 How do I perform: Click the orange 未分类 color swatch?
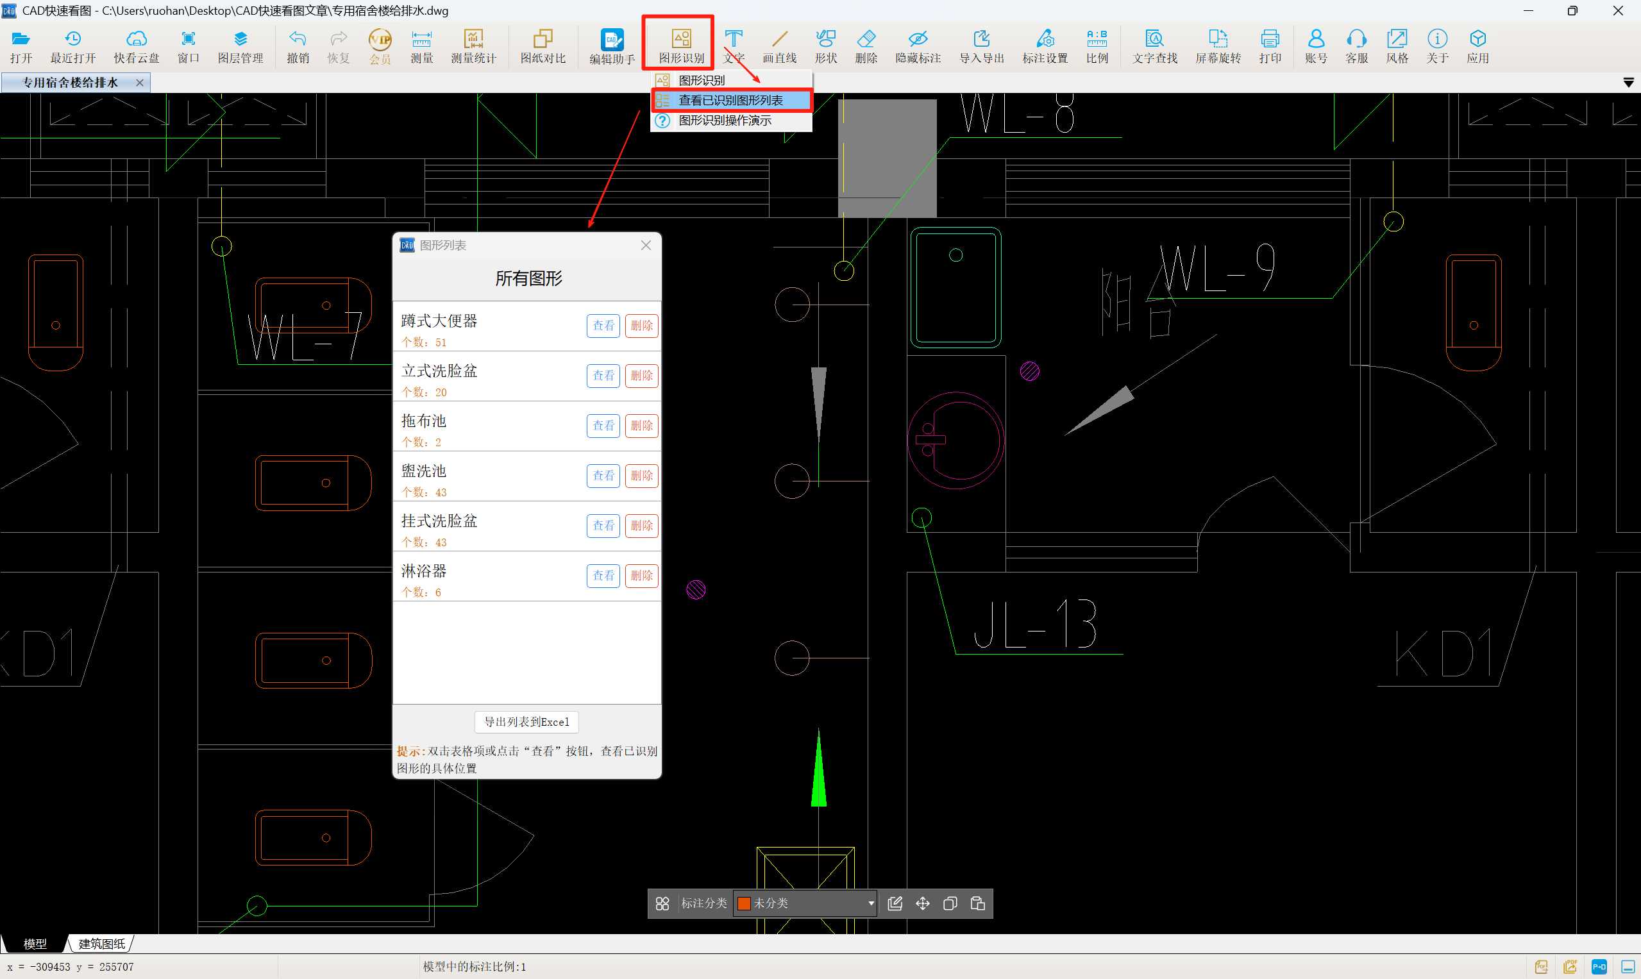745,903
